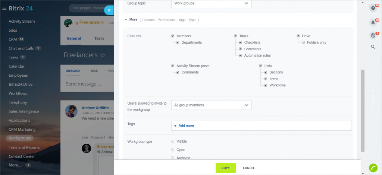Open the chat search icon with badge

tap(373, 35)
